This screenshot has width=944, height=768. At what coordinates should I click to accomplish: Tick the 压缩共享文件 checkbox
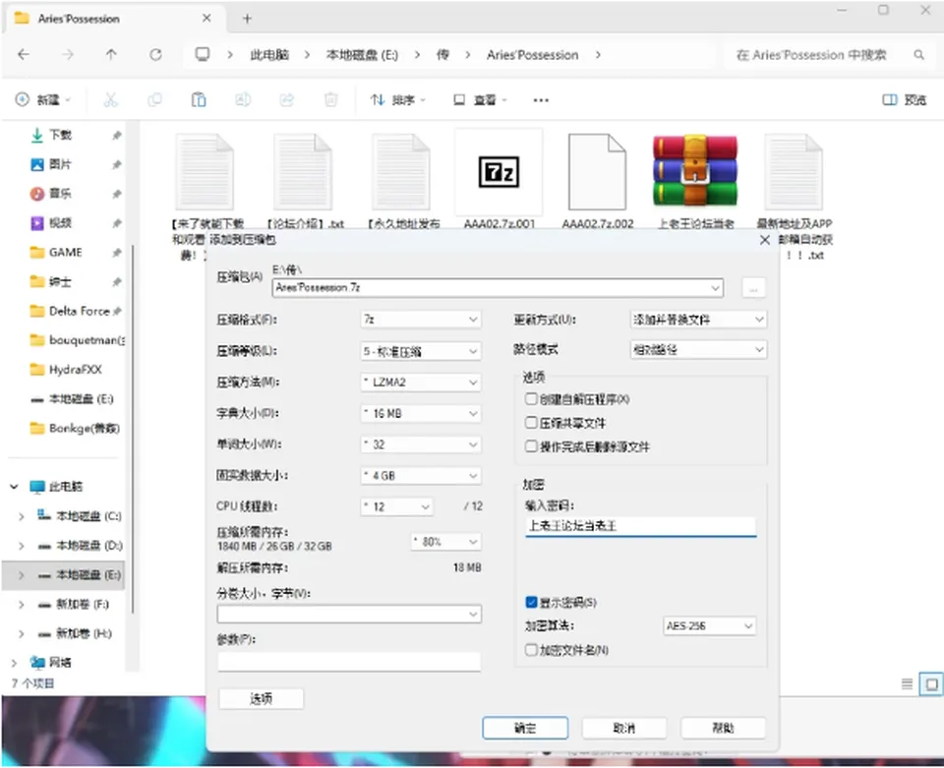pyautogui.click(x=531, y=423)
